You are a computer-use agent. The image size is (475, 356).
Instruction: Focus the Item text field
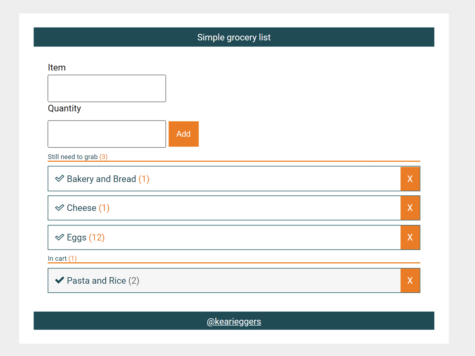tap(107, 89)
